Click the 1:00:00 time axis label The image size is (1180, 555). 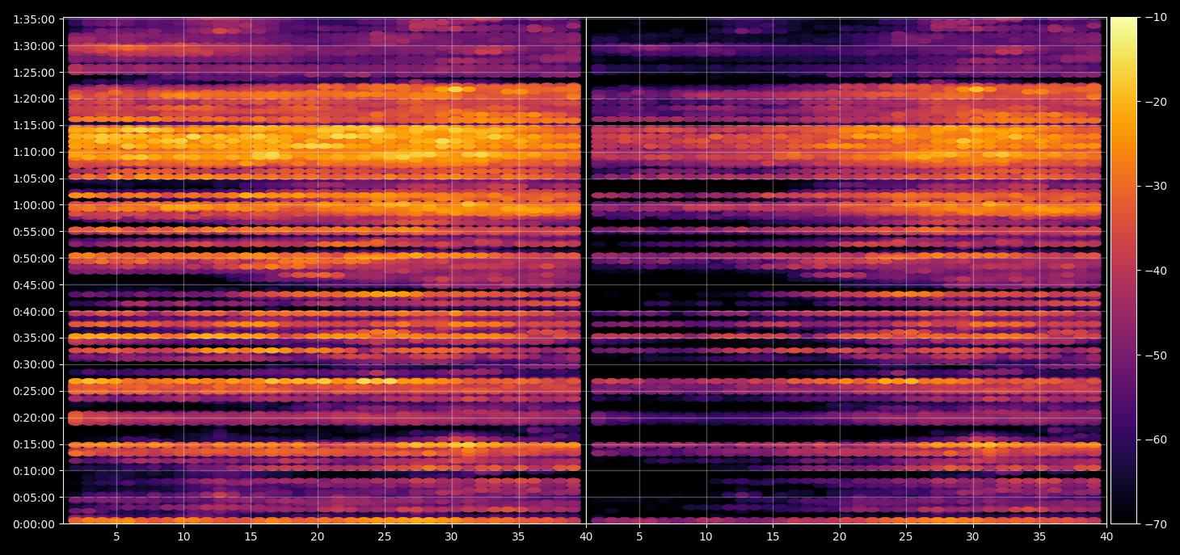coord(34,205)
